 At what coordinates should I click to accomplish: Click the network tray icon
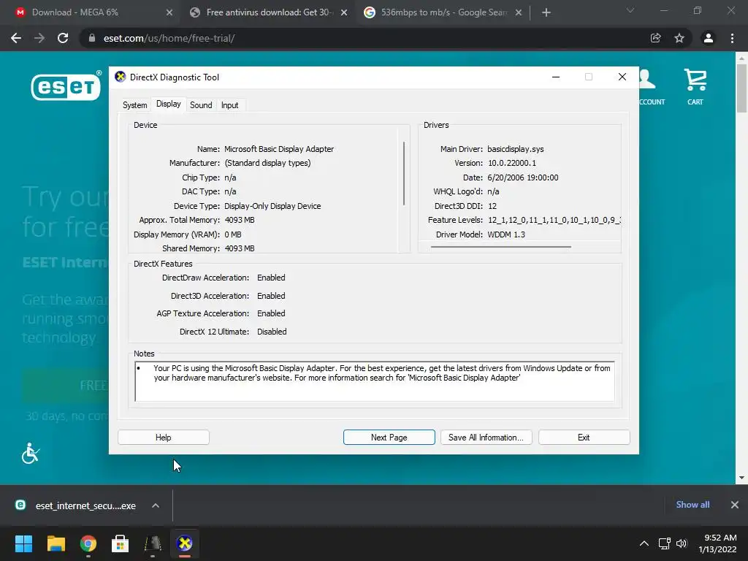[x=665, y=543]
